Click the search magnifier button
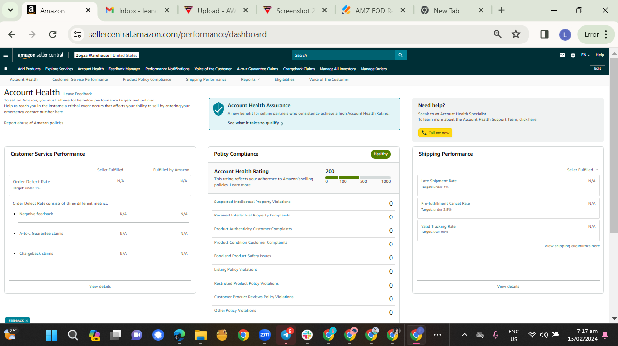This screenshot has width=618, height=346. (400, 55)
